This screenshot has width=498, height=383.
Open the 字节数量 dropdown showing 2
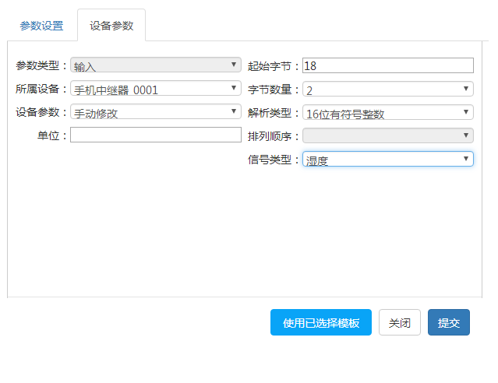coord(388,89)
